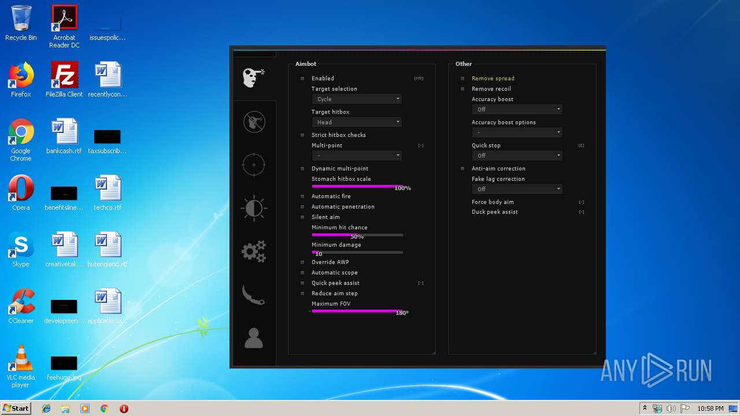Image resolution: width=740 pixels, height=416 pixels.
Task: Open Multi-point dropdown
Action: pos(357,155)
